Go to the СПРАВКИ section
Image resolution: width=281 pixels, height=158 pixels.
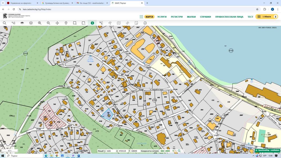[x=205, y=17]
